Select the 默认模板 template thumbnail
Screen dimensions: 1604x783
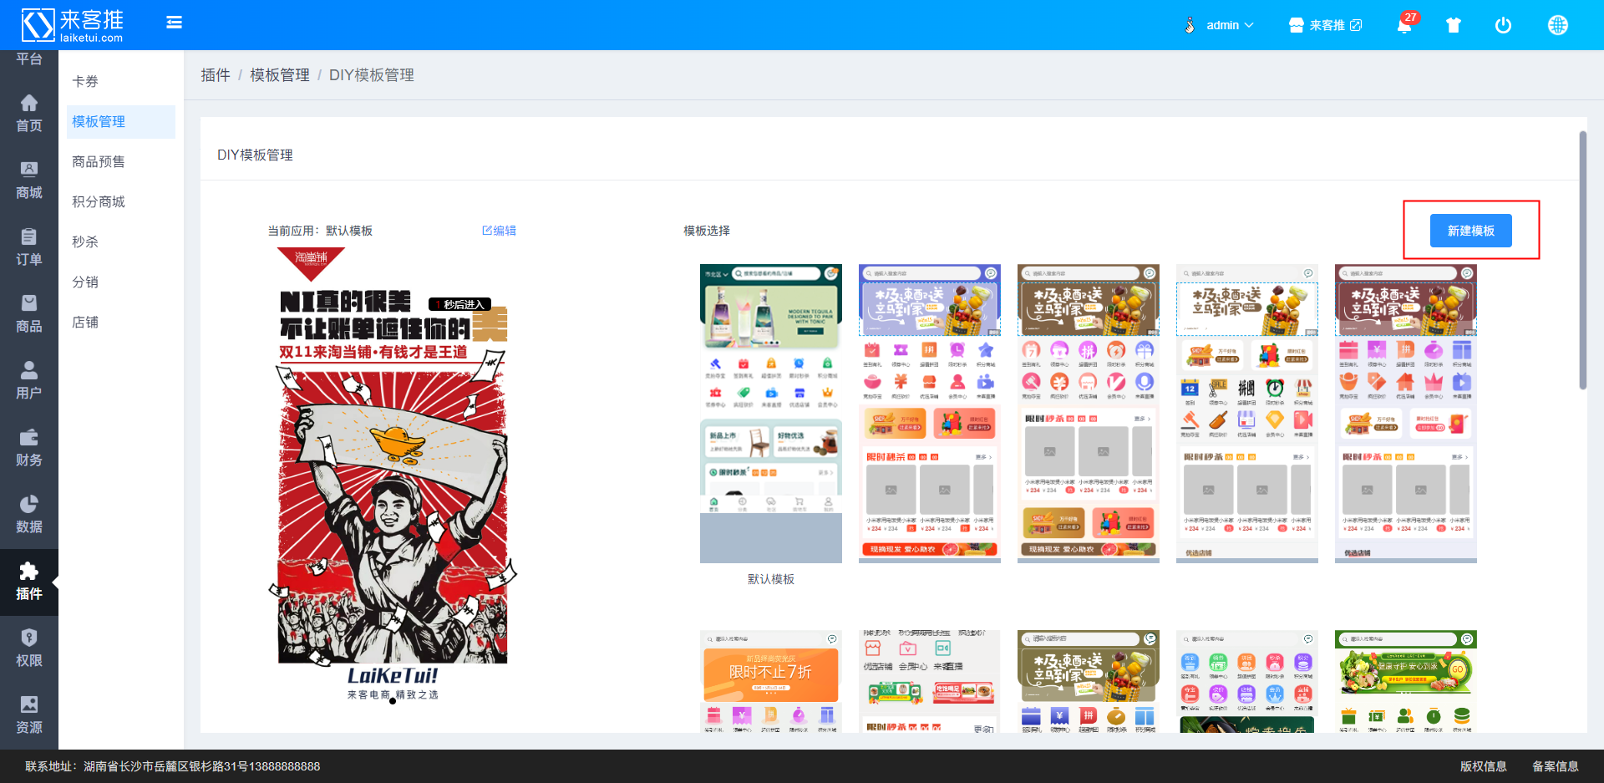click(x=771, y=414)
